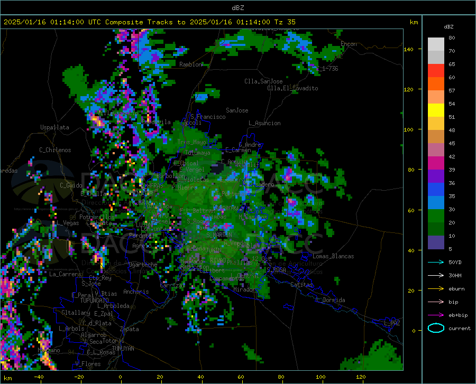The image size is (476, 384).
Task: Click the magenta eb+bip arrow in legend
Action: (436, 315)
